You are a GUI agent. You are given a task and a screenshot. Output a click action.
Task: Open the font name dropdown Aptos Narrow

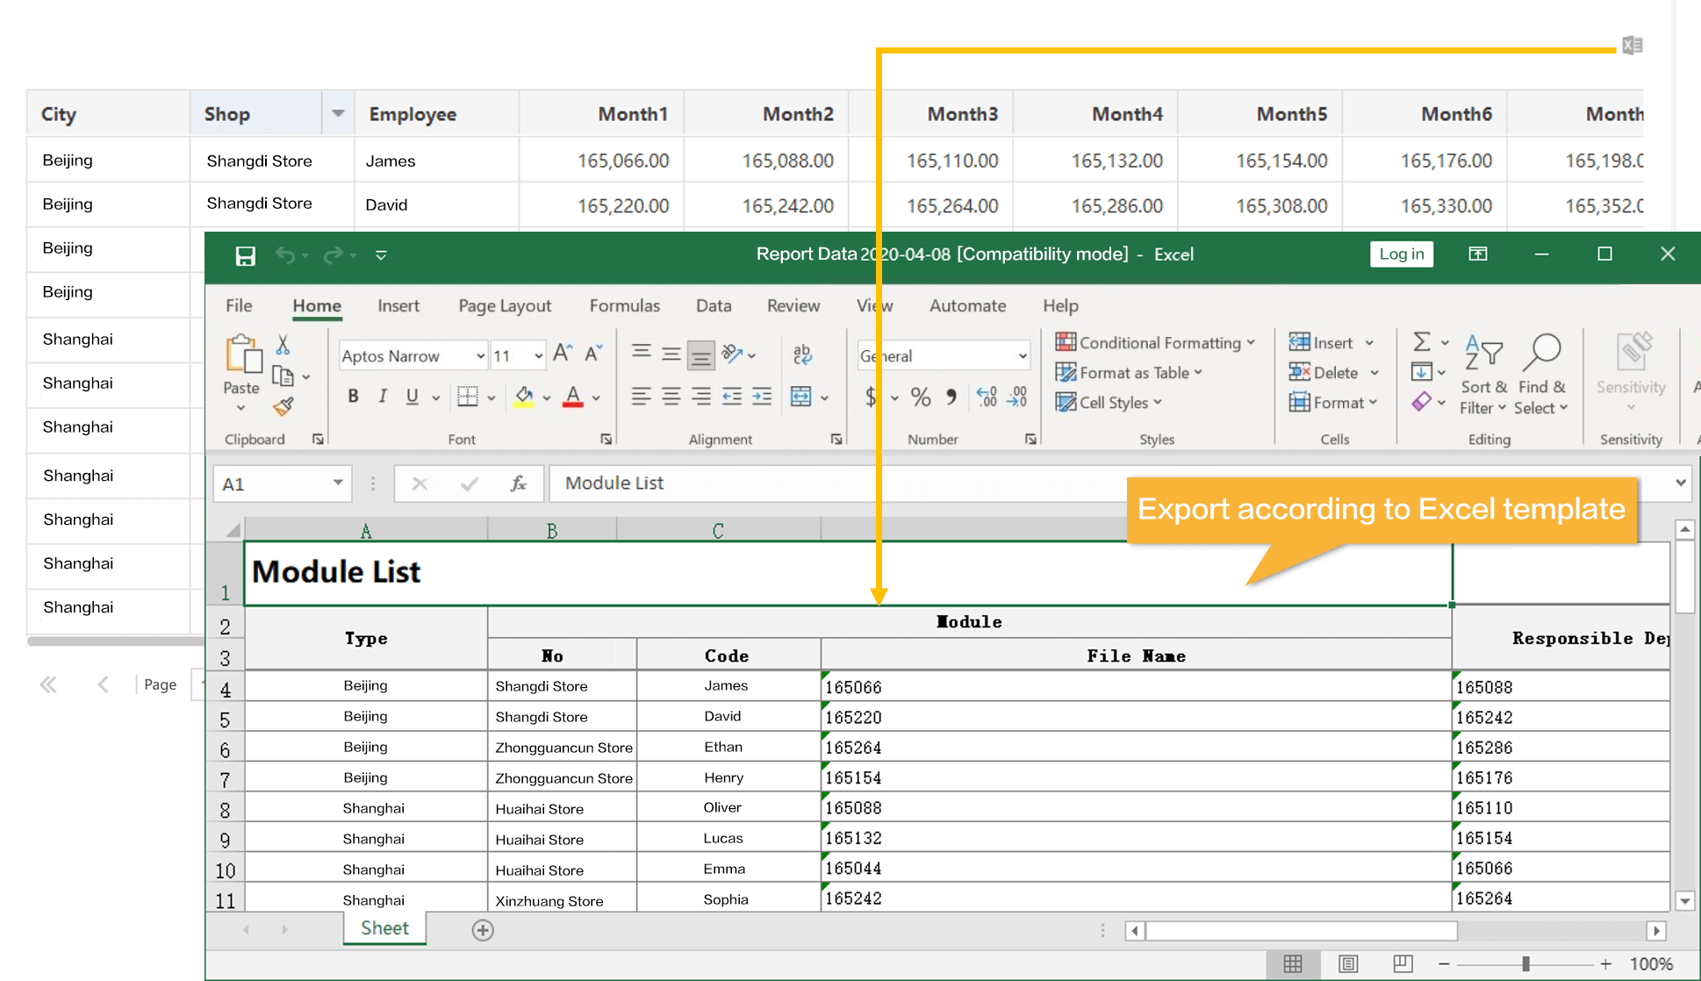(480, 356)
